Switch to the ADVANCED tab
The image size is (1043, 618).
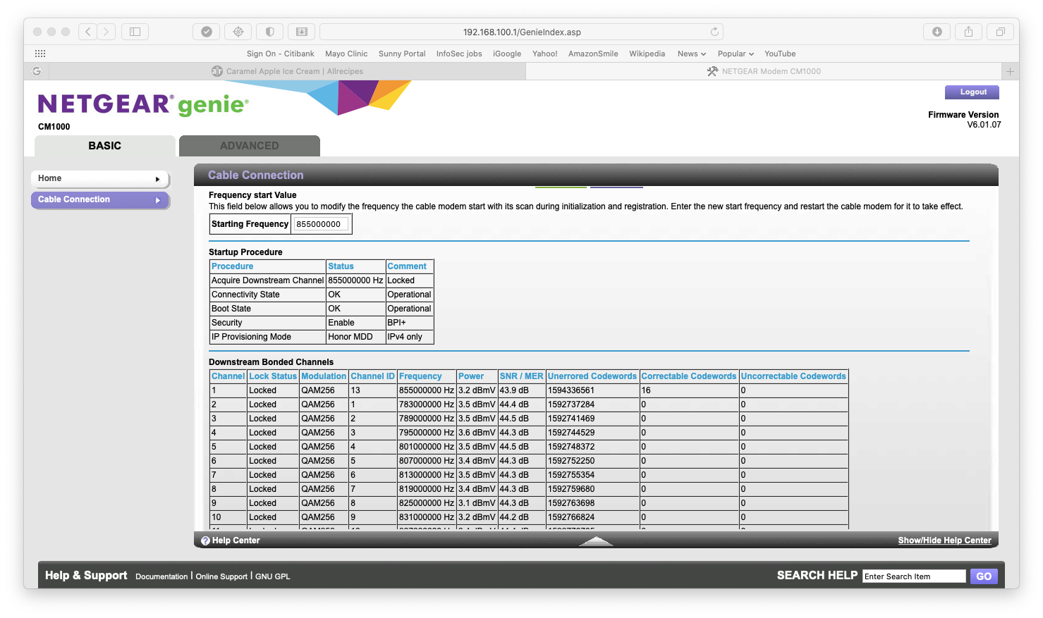pyautogui.click(x=250, y=146)
